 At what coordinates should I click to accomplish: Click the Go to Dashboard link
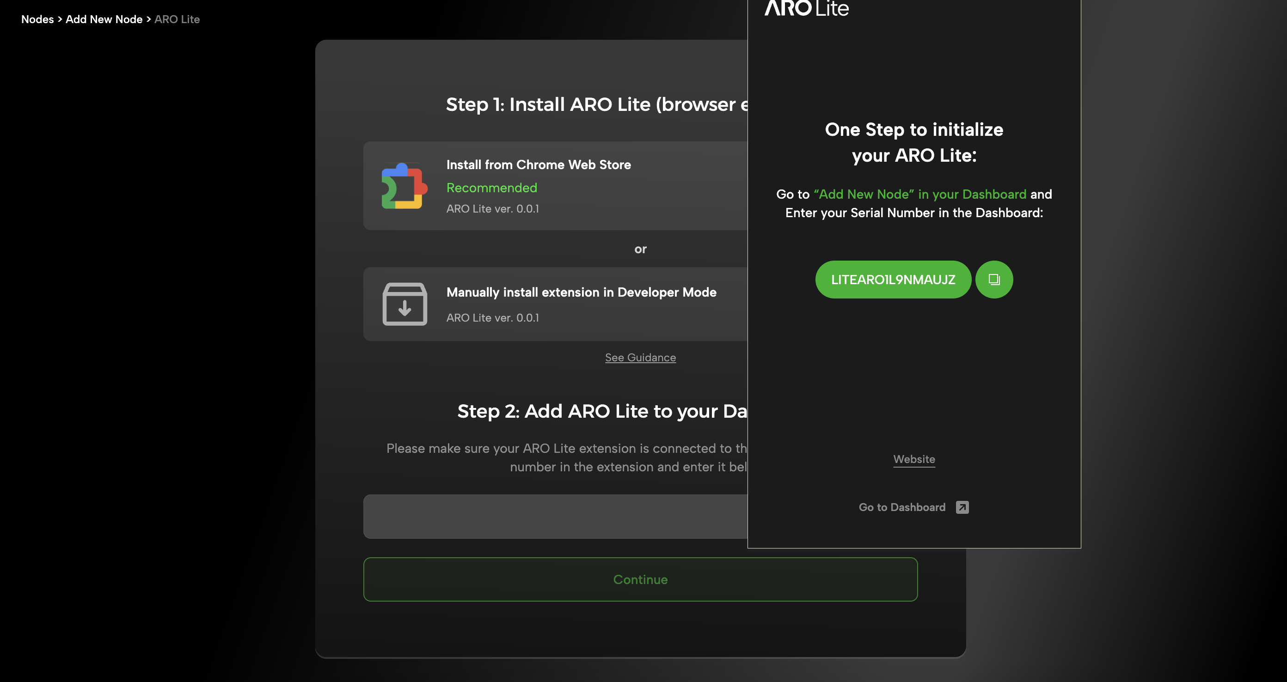coord(902,507)
